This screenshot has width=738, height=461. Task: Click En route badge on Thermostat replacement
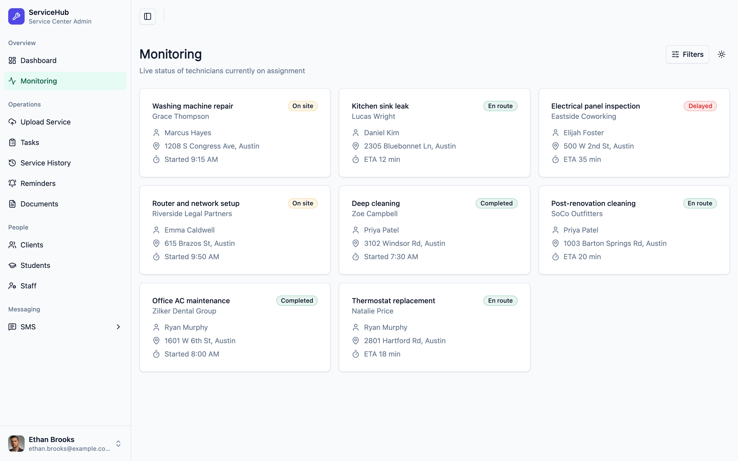point(500,301)
